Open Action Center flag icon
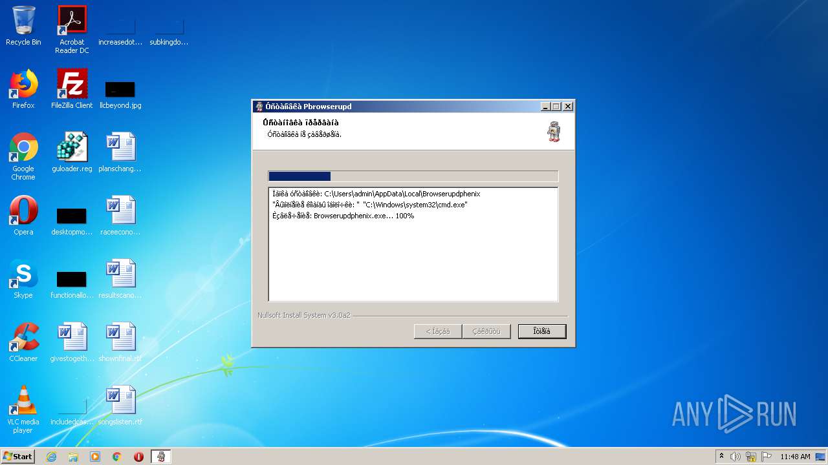The image size is (828, 465). coord(767,457)
